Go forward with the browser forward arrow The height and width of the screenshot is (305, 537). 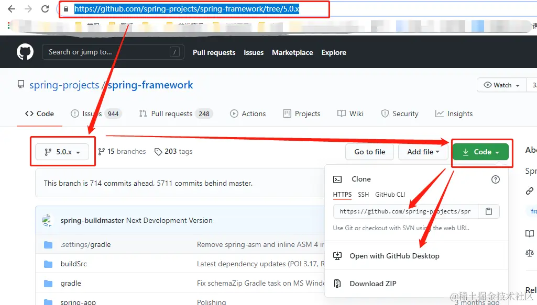pos(28,9)
